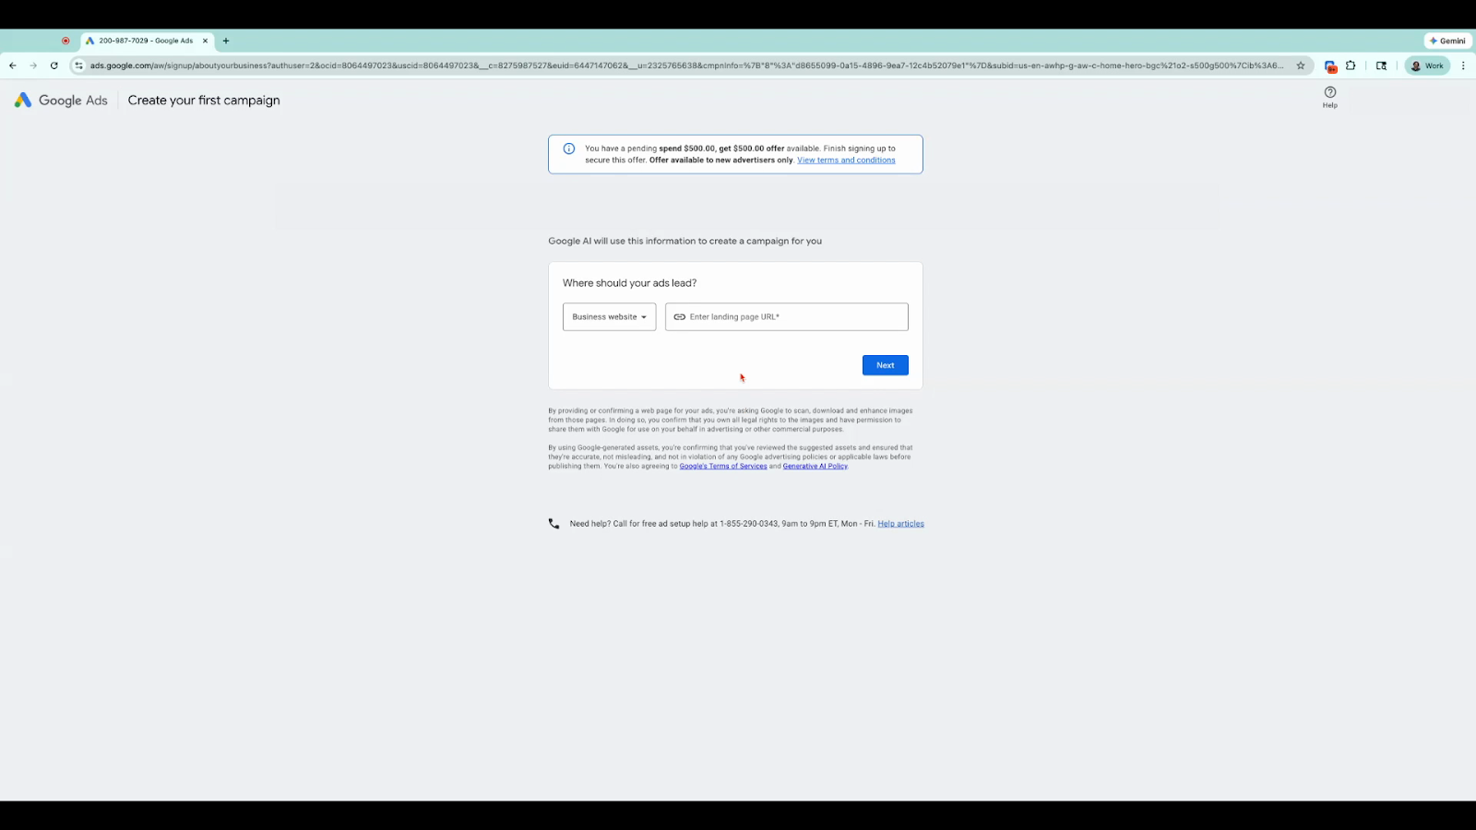1476x830 pixels.
Task: Close the Google Ads tab
Action: (x=205, y=41)
